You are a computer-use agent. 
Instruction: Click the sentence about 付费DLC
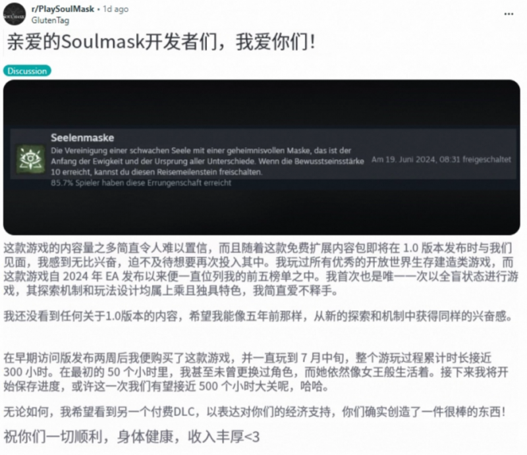[x=254, y=412]
